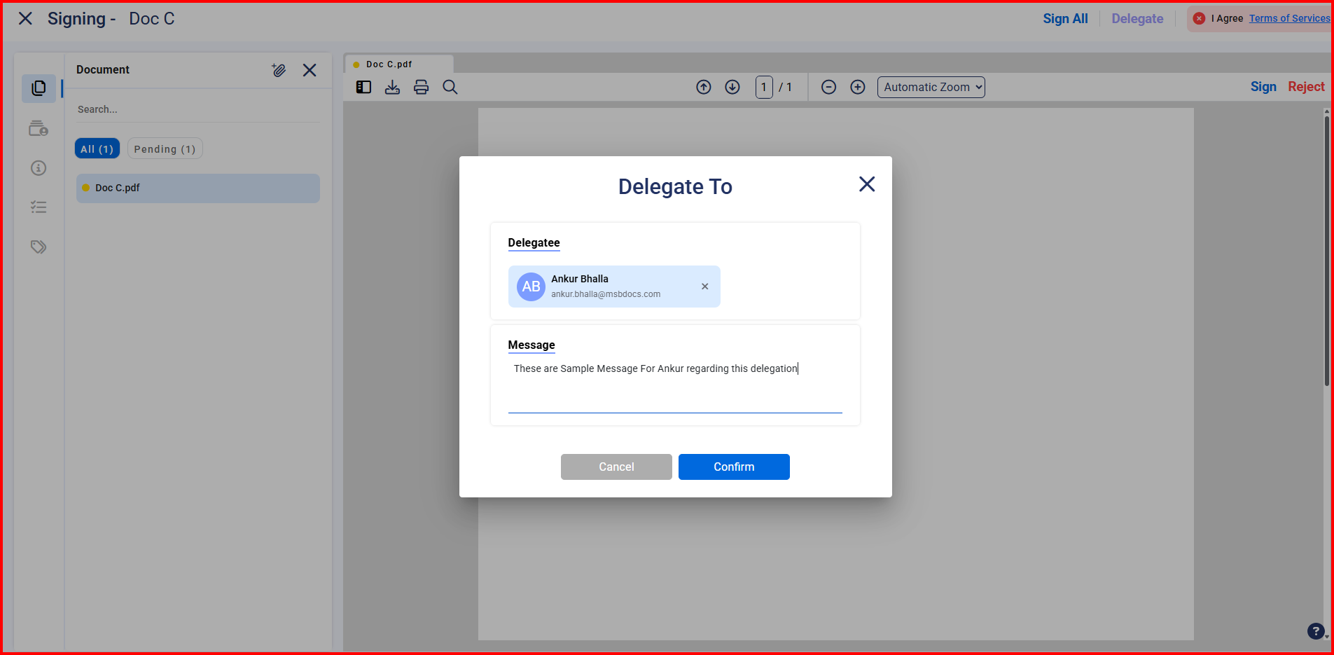Select the Pending (1) filter
Viewport: 1334px width, 655px height.
(165, 149)
